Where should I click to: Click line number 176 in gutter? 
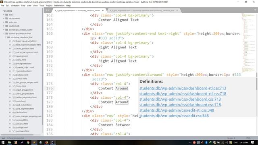click(x=49, y=89)
